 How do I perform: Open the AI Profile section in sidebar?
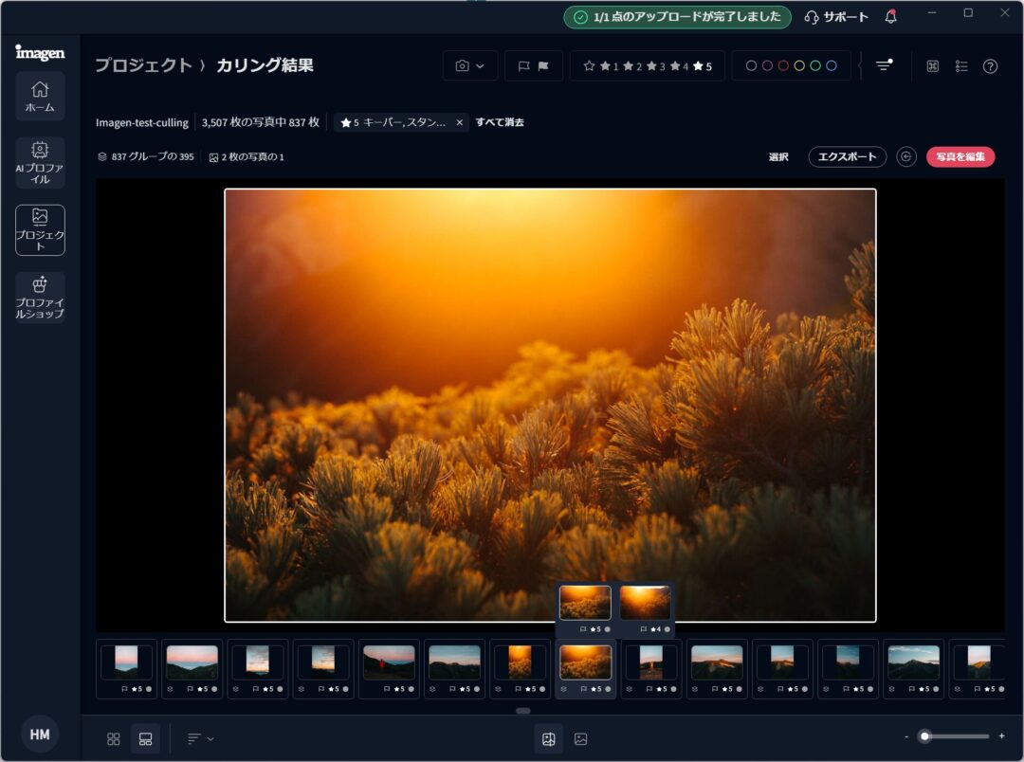[40, 162]
